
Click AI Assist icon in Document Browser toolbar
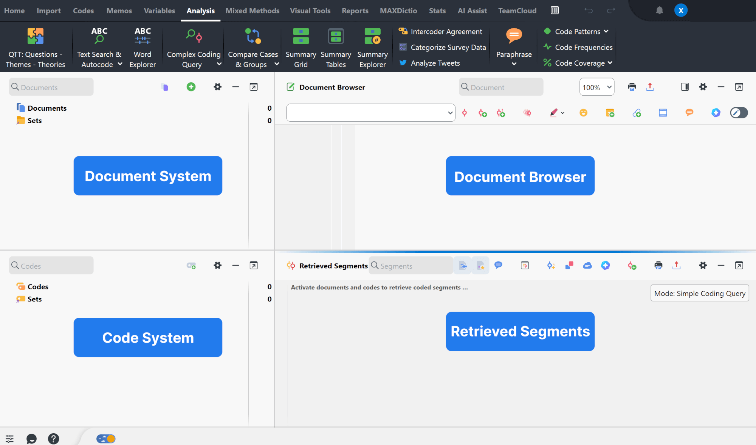coord(716,113)
